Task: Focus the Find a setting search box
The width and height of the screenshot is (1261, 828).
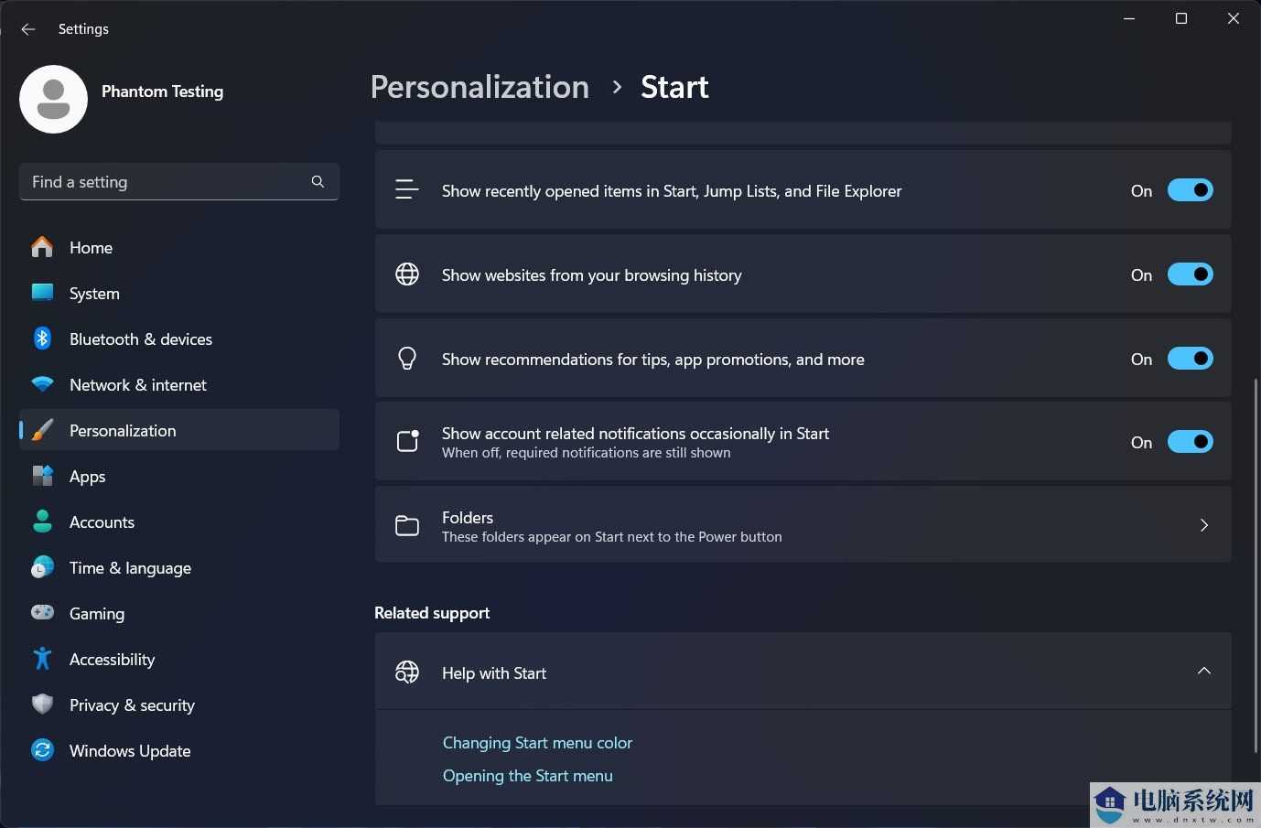Action: tap(178, 181)
